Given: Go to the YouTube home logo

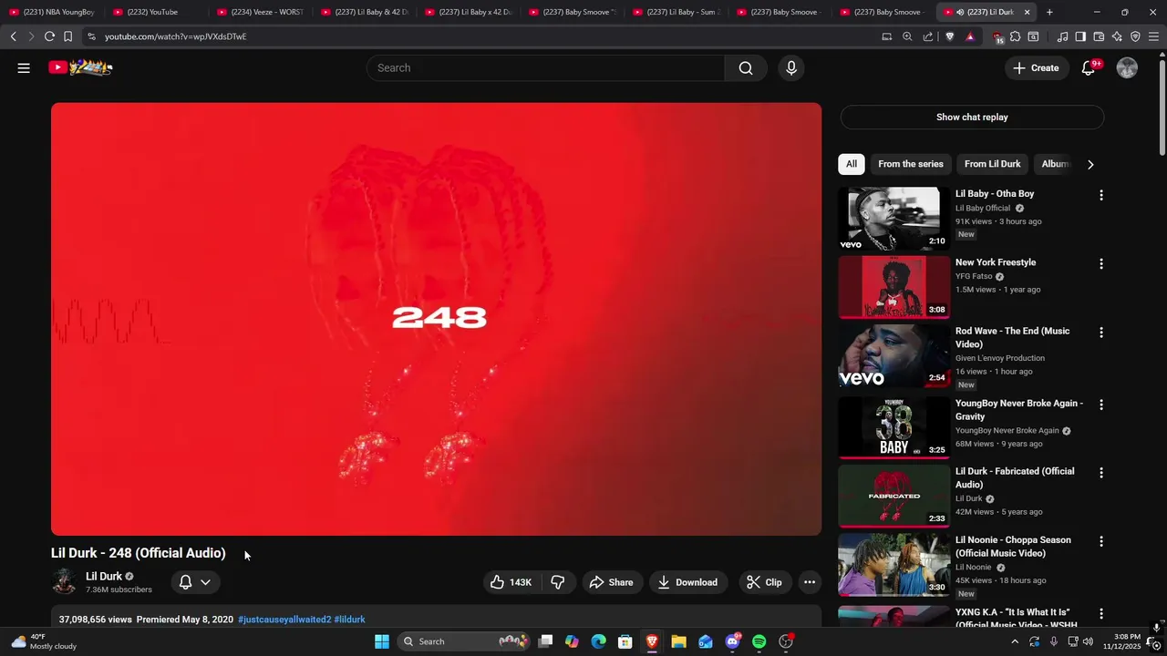Looking at the screenshot, I should pyautogui.click(x=80, y=67).
